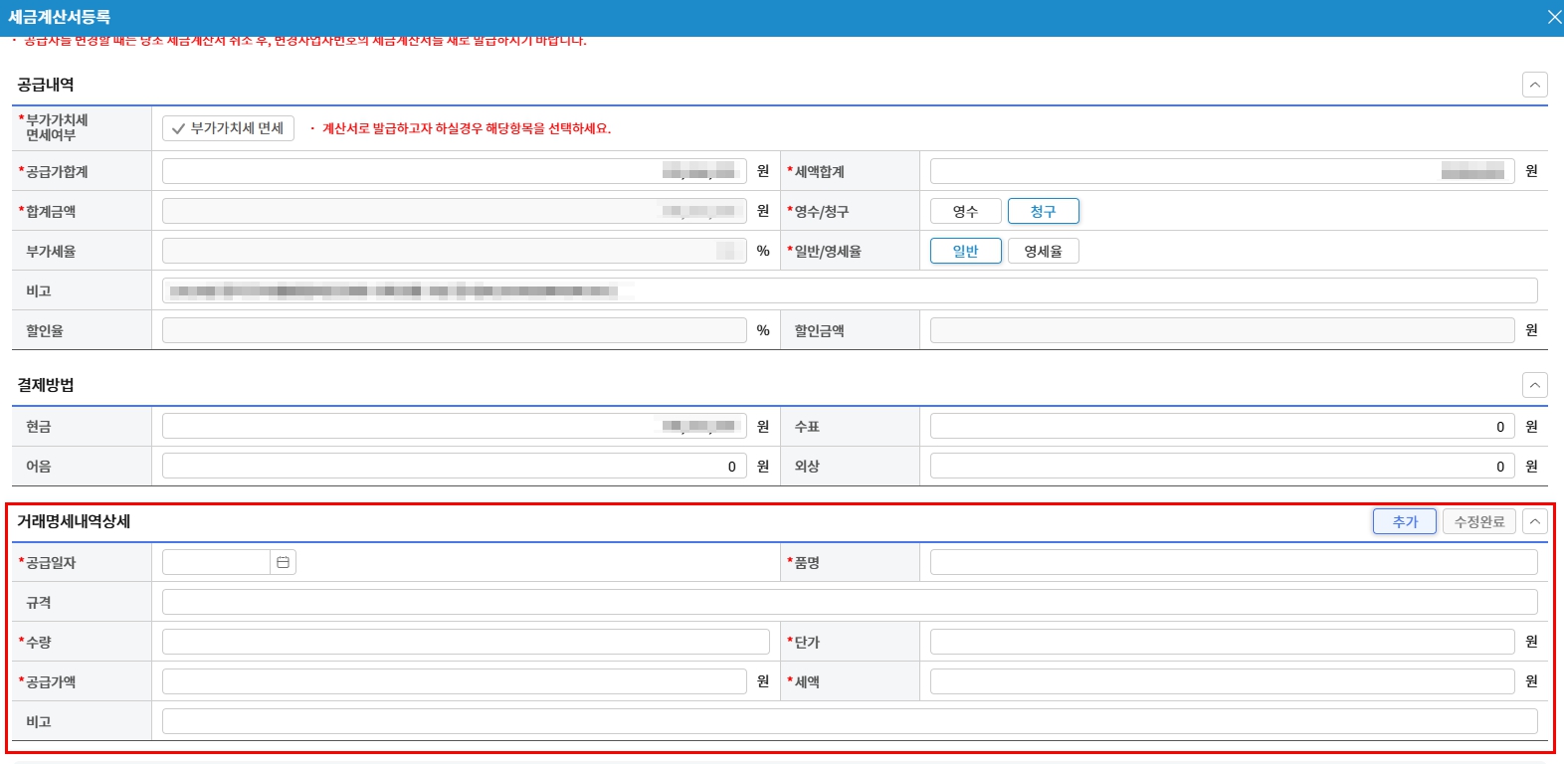Focus the 현금 payment field

pyautogui.click(x=455, y=426)
